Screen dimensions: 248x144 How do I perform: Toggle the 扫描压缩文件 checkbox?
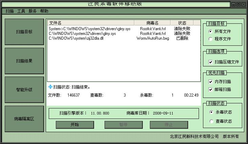(210, 62)
